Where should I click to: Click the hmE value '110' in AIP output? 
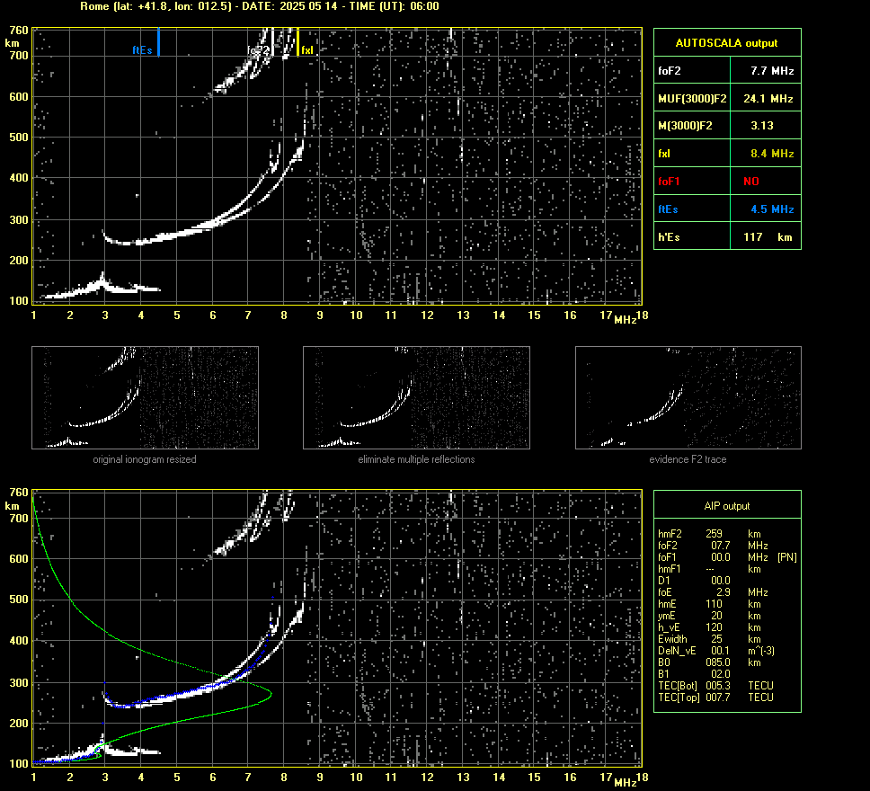pyautogui.click(x=714, y=604)
